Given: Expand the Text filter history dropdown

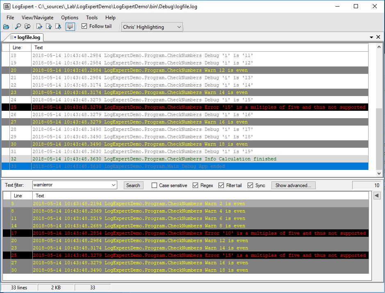Looking at the screenshot, I should click(114, 185).
